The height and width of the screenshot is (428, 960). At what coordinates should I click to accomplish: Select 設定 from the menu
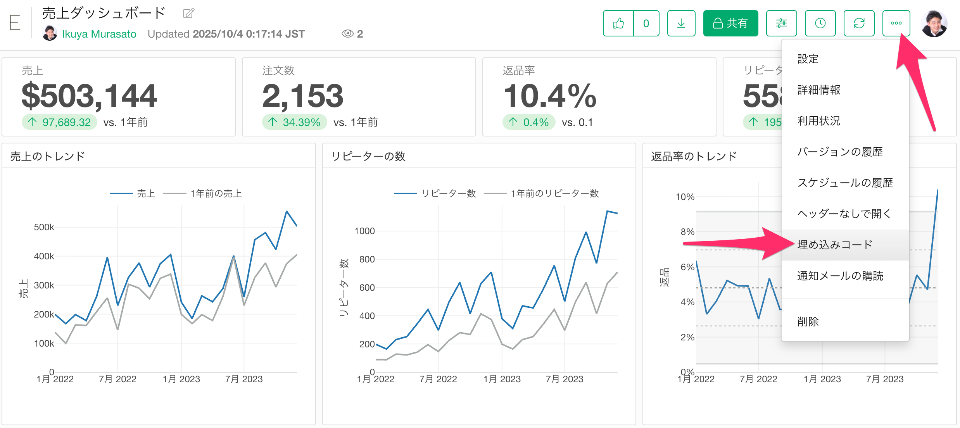[x=808, y=59]
